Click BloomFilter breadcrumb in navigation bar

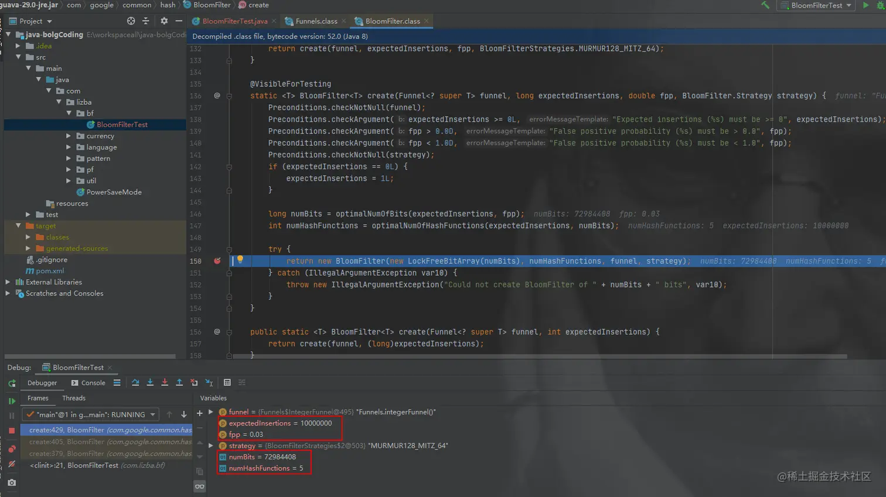click(x=207, y=5)
